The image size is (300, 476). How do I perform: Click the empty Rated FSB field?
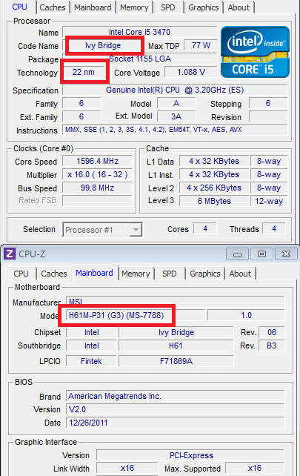pos(97,201)
